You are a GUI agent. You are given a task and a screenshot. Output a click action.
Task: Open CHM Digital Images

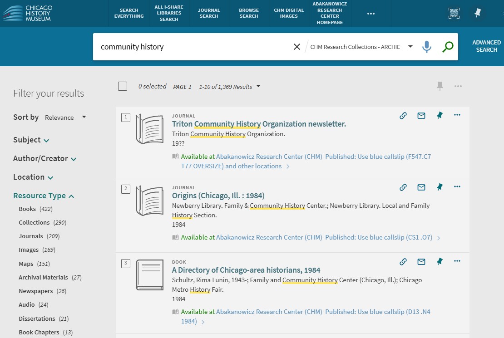(x=289, y=13)
